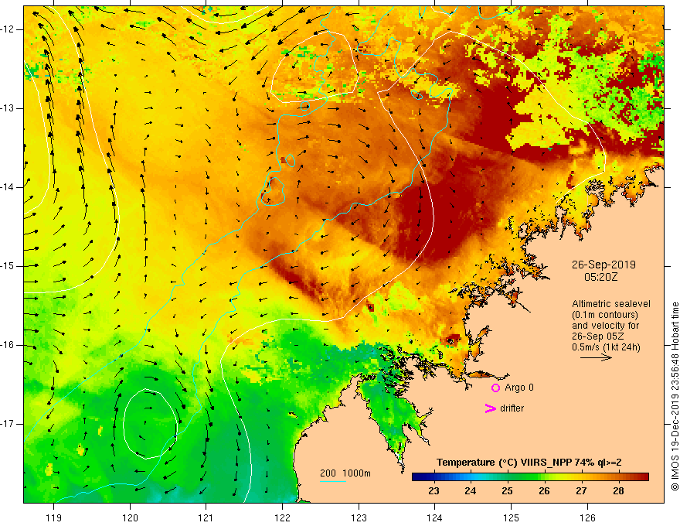Click color bar tick label 27

pos(581,491)
